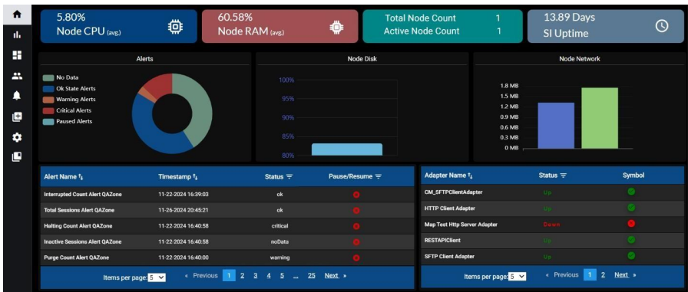The width and height of the screenshot is (688, 292).
Task: Open alerts table Items per page dropdown
Action: (x=157, y=277)
